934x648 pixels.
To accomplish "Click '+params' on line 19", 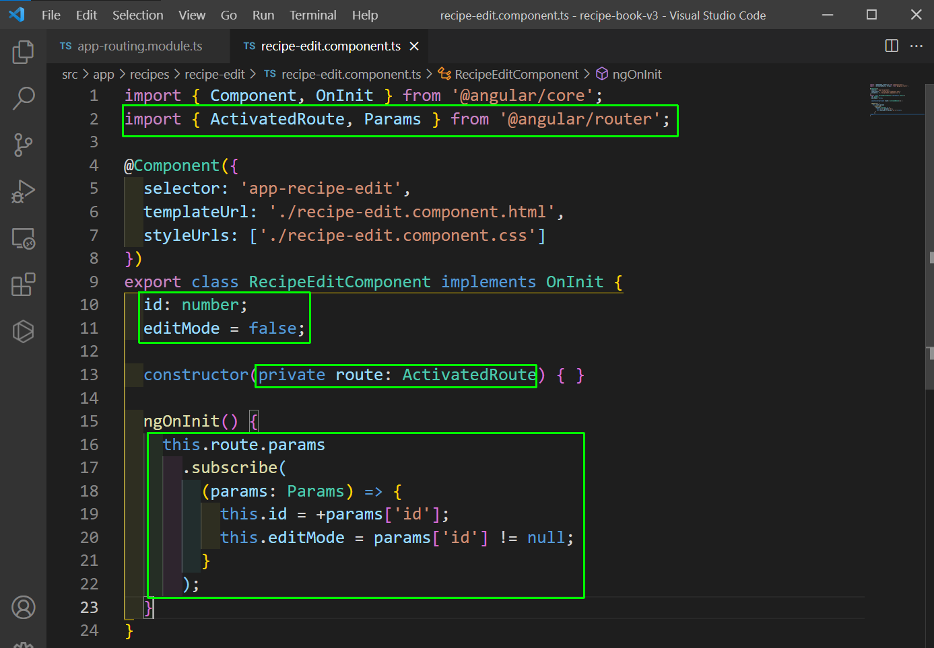I will [x=349, y=514].
